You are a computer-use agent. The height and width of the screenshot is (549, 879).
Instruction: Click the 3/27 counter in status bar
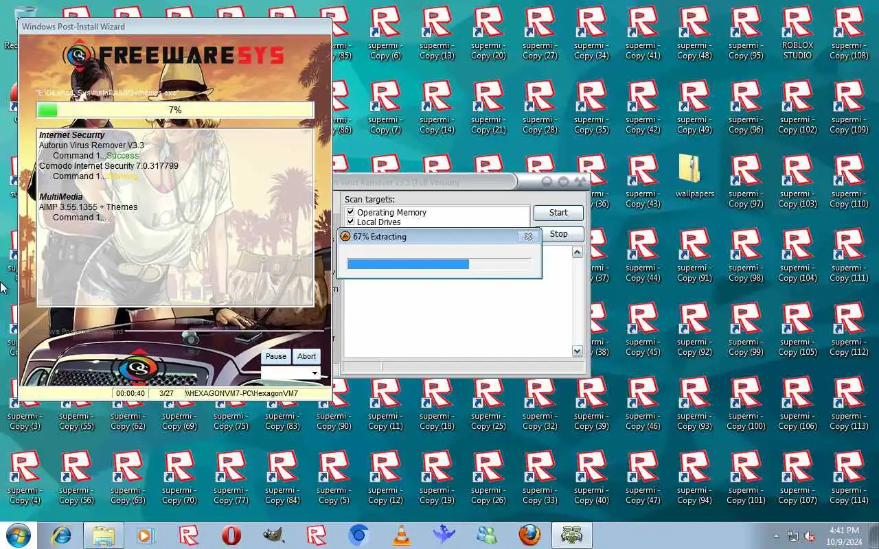click(166, 394)
